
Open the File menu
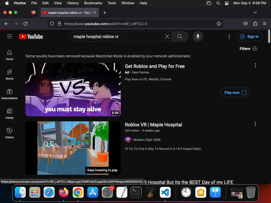(x=34, y=3)
